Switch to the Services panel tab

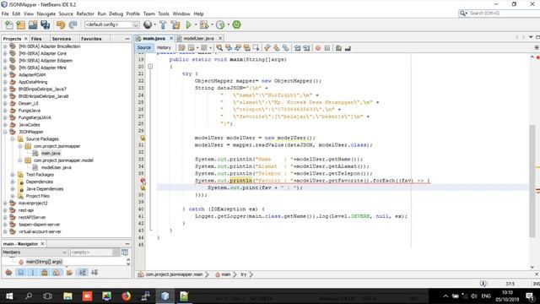(62, 39)
